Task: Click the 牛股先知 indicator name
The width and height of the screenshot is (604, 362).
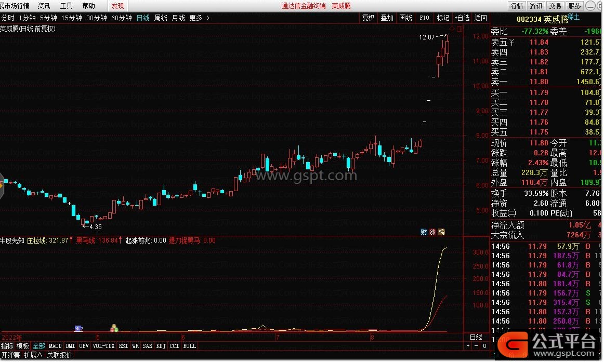Action: tap(12, 240)
